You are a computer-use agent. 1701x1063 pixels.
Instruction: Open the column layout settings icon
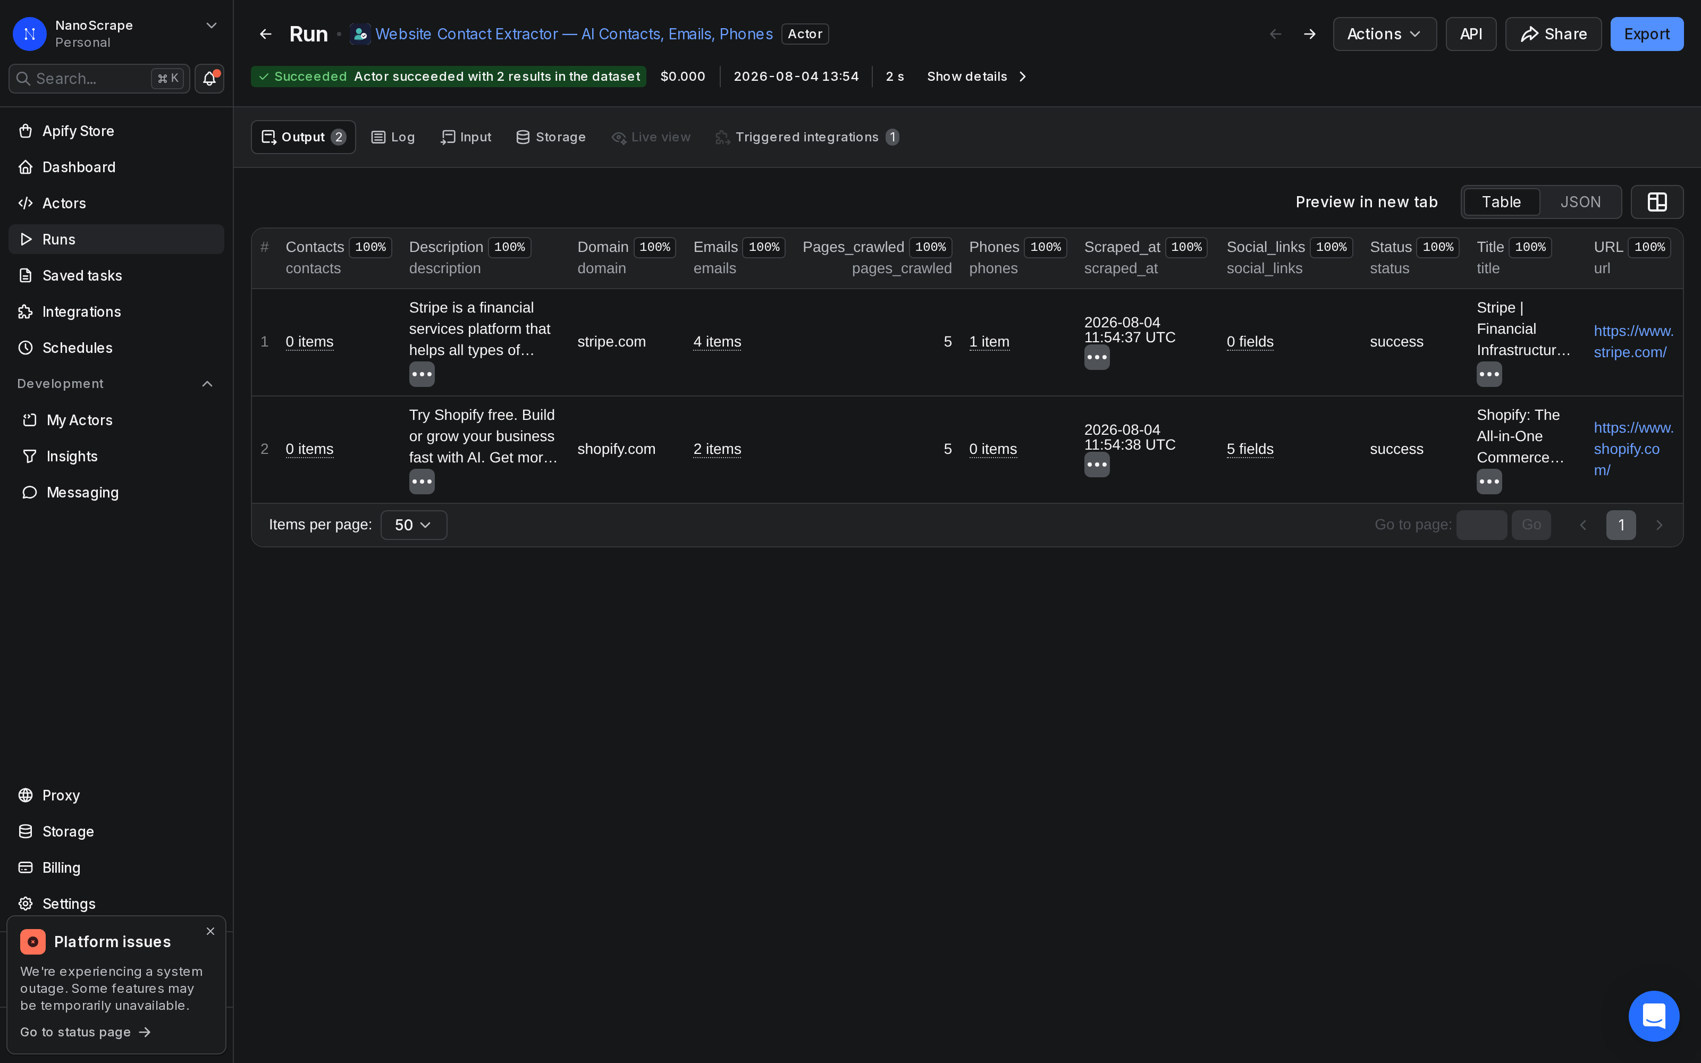pyautogui.click(x=1657, y=202)
